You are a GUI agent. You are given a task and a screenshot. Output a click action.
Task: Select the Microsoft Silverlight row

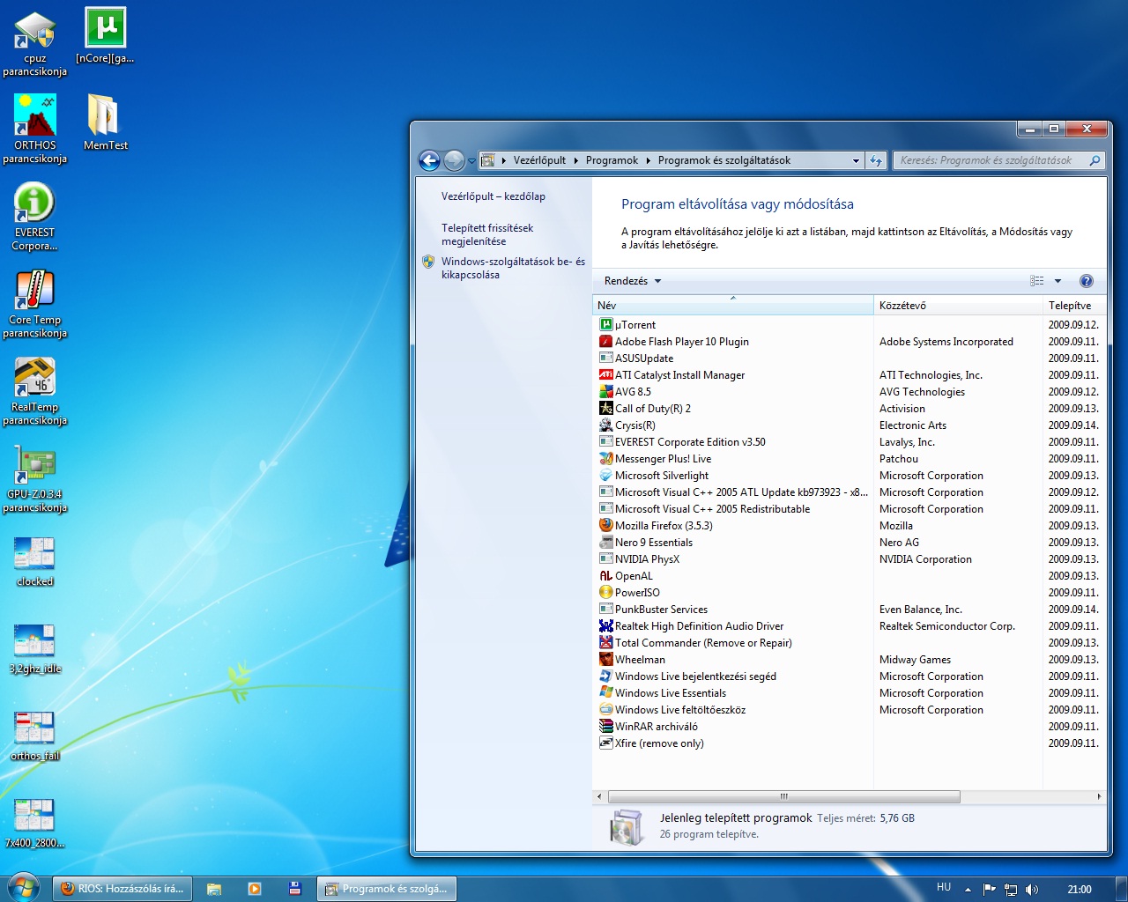[x=850, y=475]
